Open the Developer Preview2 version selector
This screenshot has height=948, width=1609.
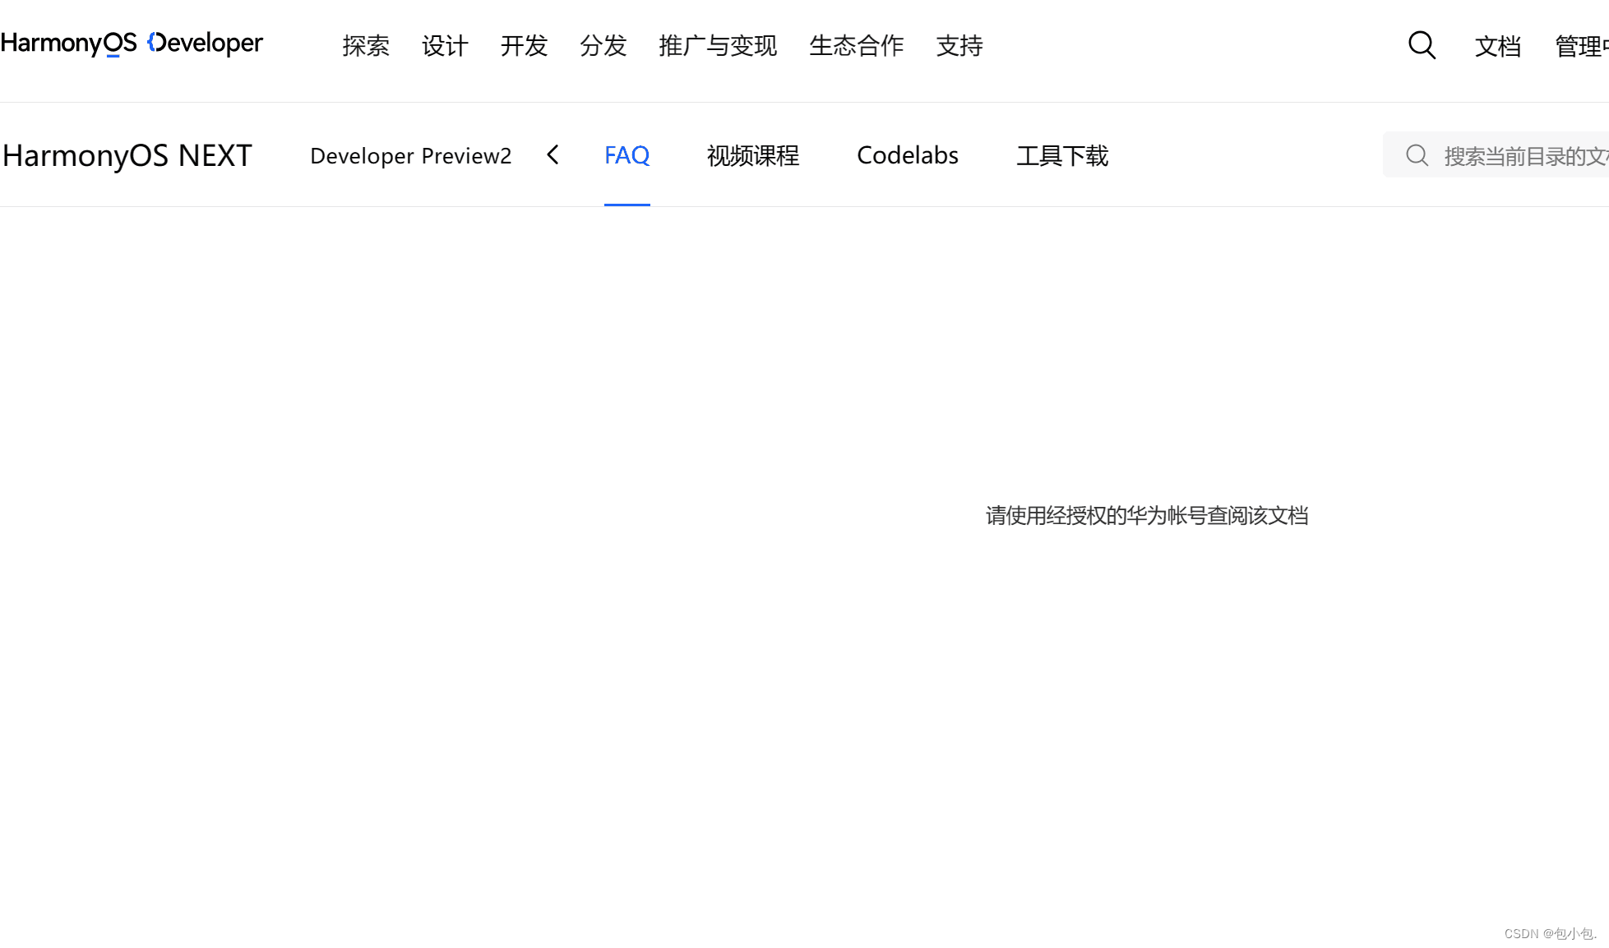point(410,155)
